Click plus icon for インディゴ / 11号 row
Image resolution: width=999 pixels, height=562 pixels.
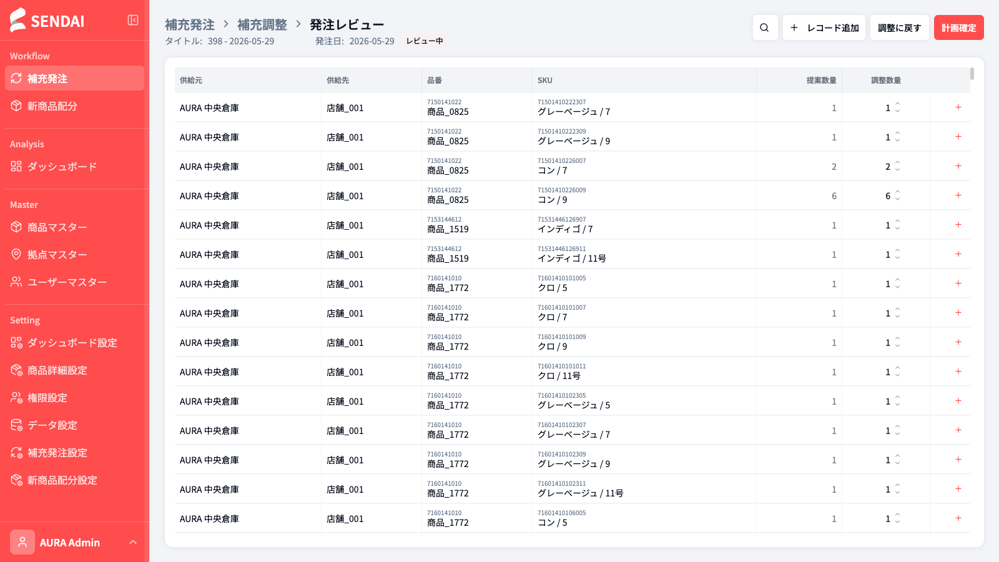(958, 254)
